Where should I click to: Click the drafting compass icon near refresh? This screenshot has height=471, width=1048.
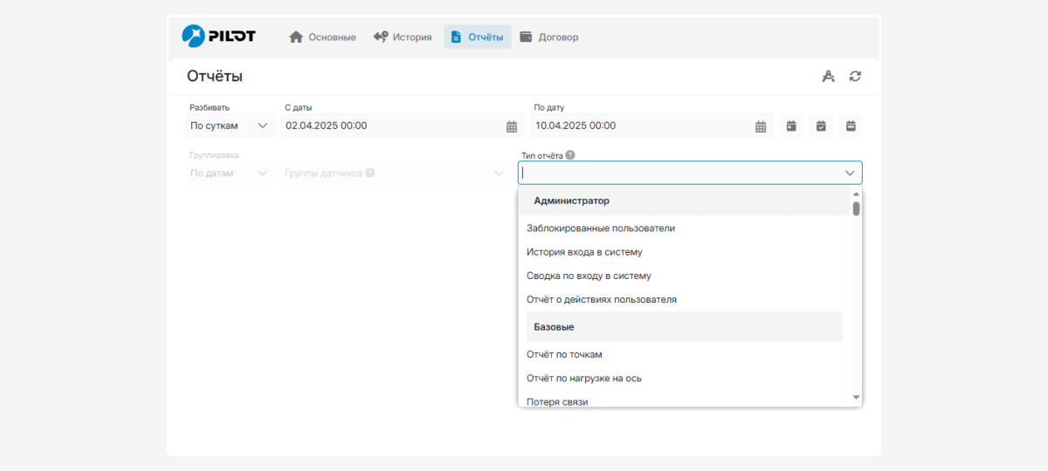click(x=828, y=77)
